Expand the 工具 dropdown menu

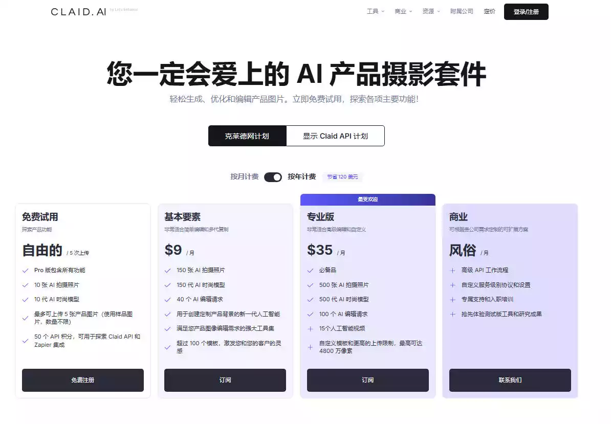376,11
